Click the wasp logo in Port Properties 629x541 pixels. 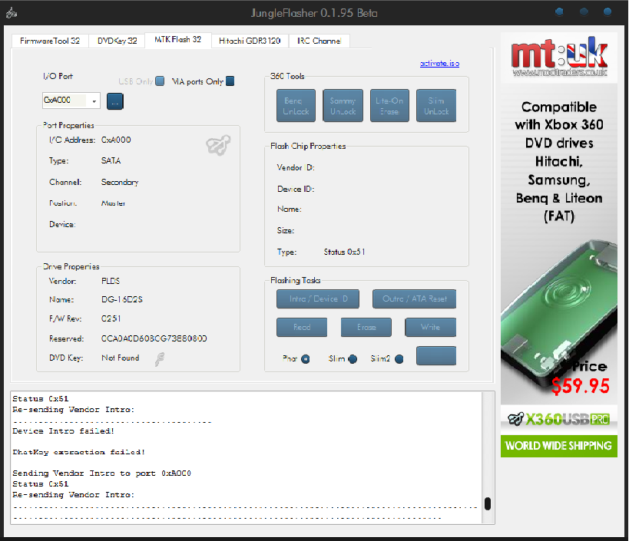(218, 144)
